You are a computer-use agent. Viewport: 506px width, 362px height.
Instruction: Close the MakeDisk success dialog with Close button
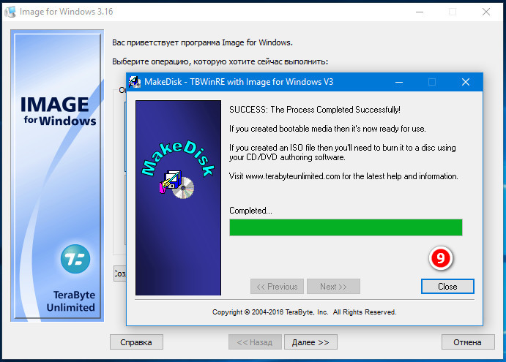tap(447, 286)
